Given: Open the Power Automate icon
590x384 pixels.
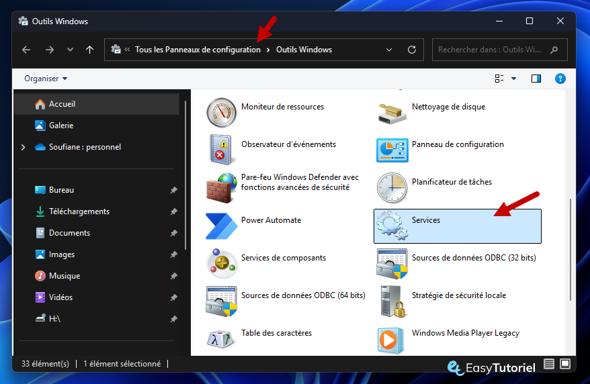Looking at the screenshot, I should click(x=221, y=226).
